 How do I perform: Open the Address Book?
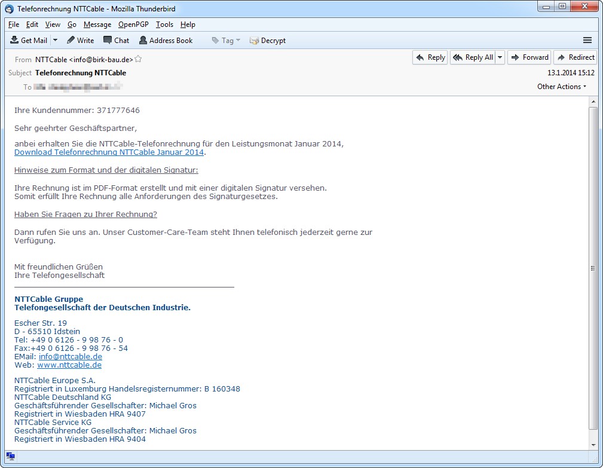(x=166, y=40)
